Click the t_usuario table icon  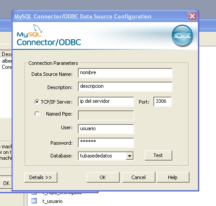tap(34, 201)
